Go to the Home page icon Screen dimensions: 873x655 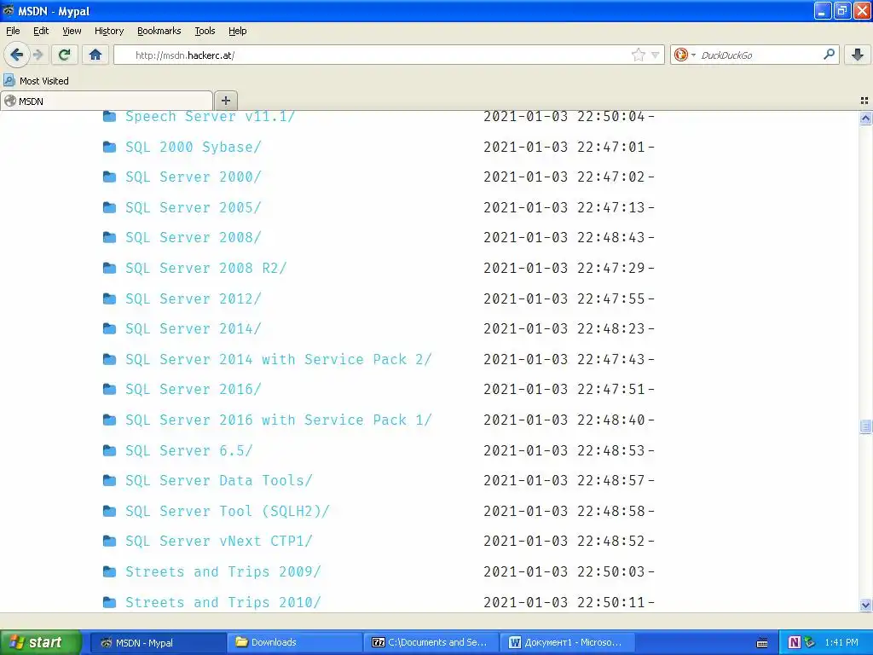click(x=95, y=55)
